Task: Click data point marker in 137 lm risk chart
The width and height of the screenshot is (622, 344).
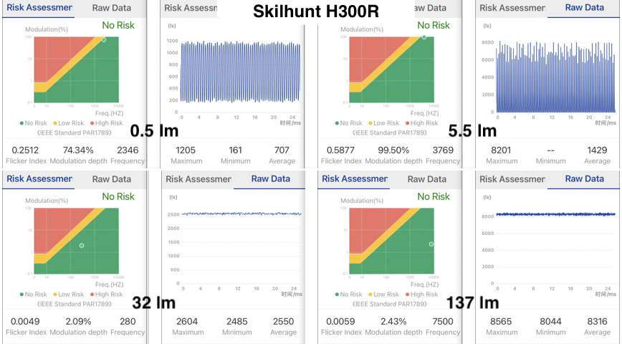Action: pos(431,244)
